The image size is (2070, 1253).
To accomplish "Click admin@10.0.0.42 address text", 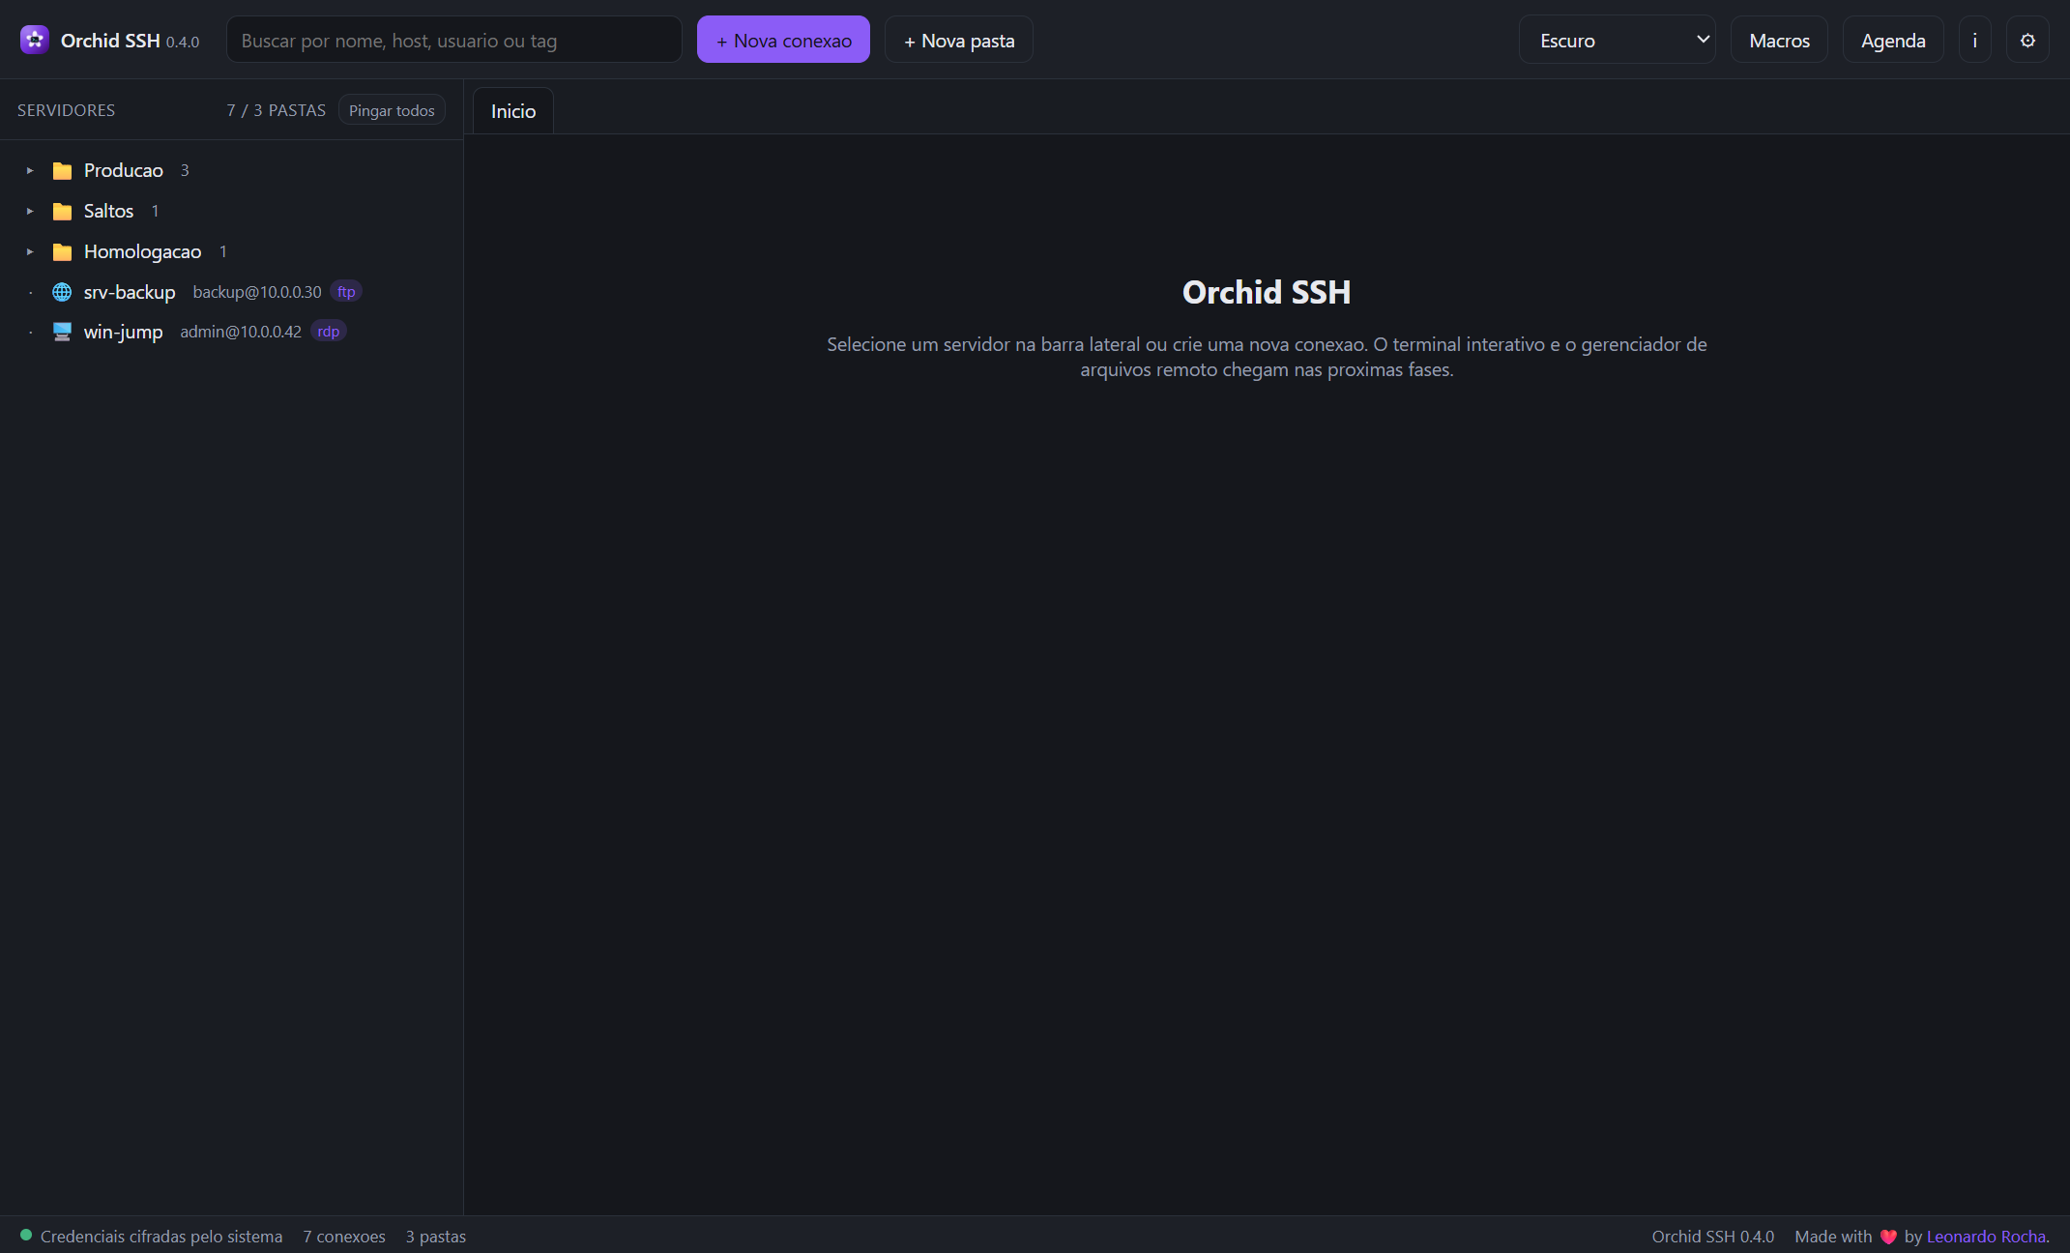I will 241,332.
